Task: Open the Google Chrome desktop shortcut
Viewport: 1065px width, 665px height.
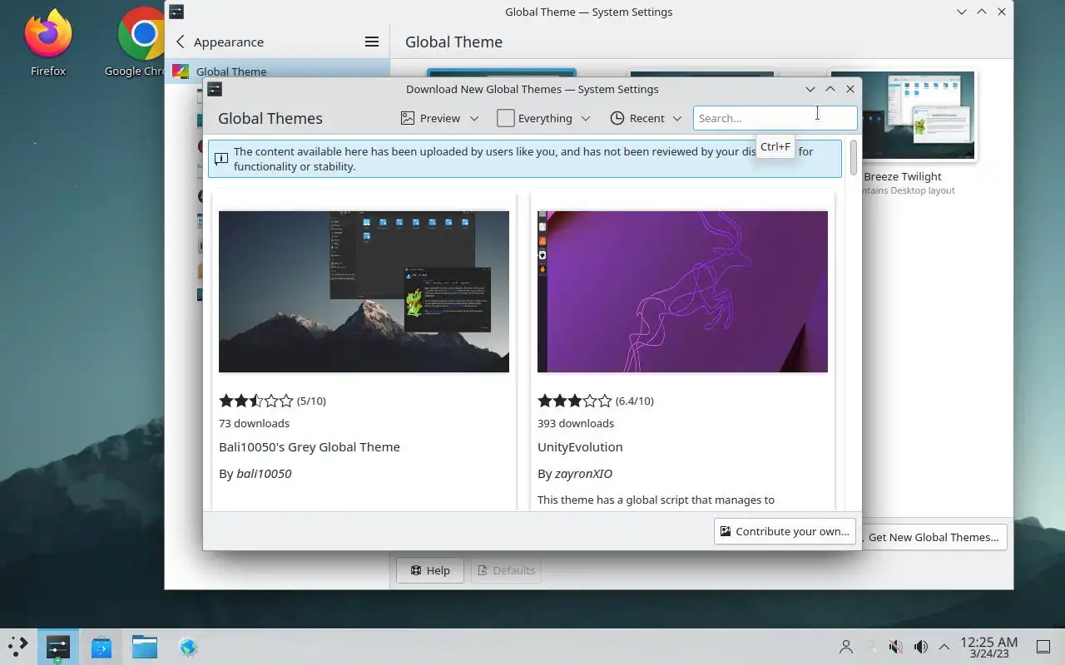Action: click(x=137, y=44)
